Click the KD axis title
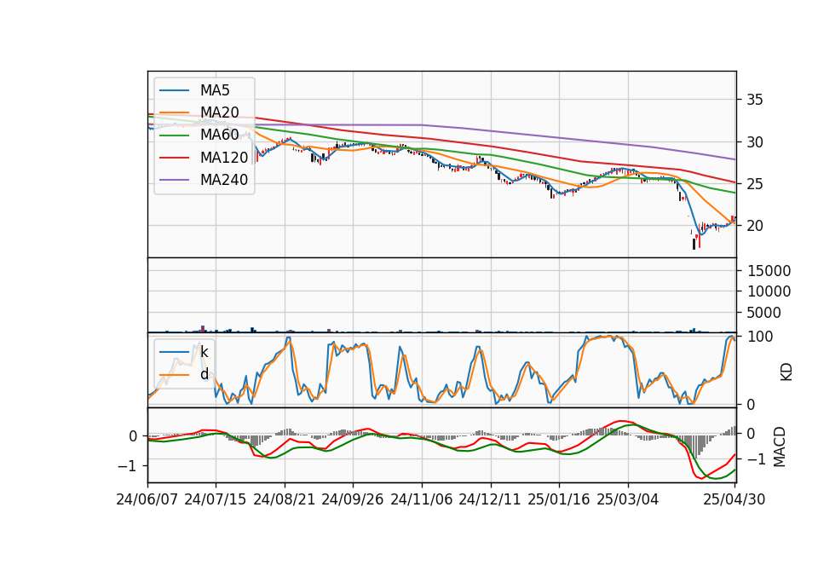This screenshot has width=818, height=588. pyautogui.click(x=786, y=372)
